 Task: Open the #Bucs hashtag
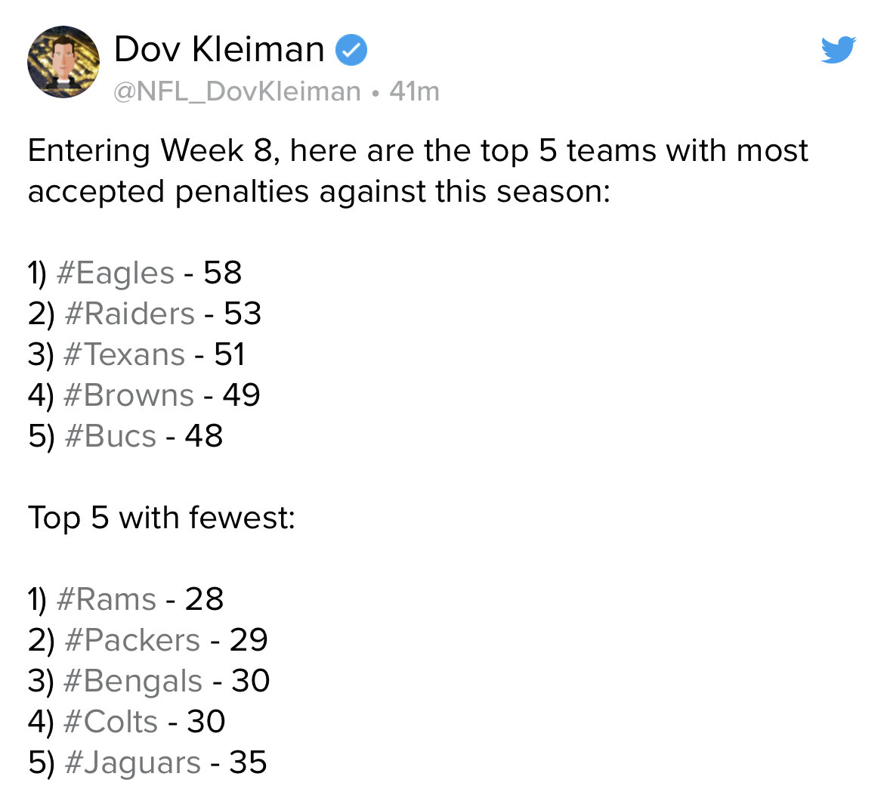(110, 436)
